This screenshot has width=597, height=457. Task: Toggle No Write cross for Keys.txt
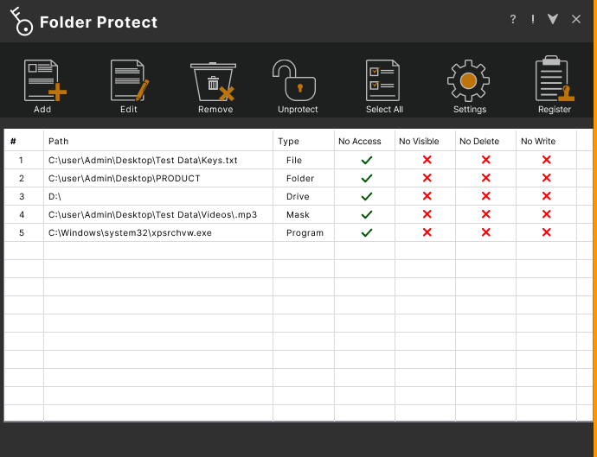(x=546, y=160)
